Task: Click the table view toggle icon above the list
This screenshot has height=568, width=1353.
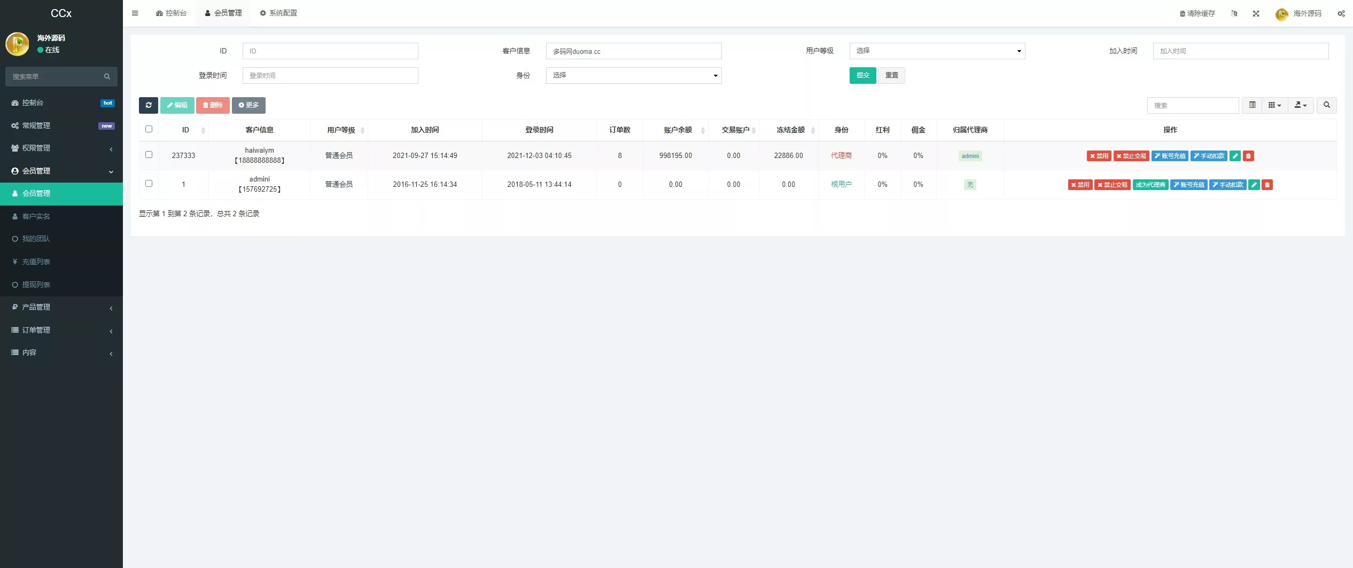Action: [1251, 105]
